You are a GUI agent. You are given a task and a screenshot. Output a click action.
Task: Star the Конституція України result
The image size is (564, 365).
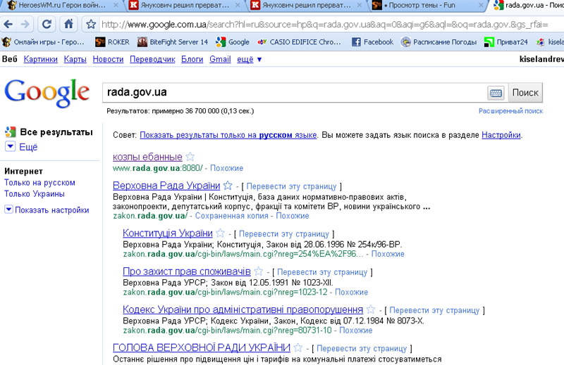[x=221, y=233]
